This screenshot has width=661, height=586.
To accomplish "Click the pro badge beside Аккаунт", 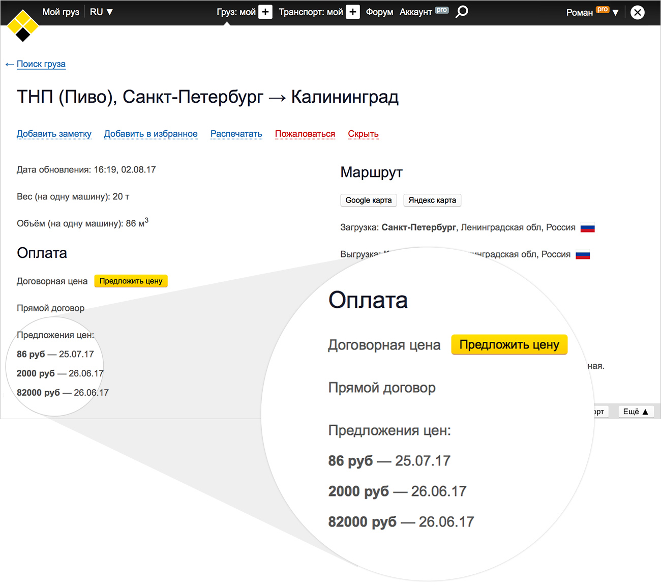I will (x=442, y=10).
